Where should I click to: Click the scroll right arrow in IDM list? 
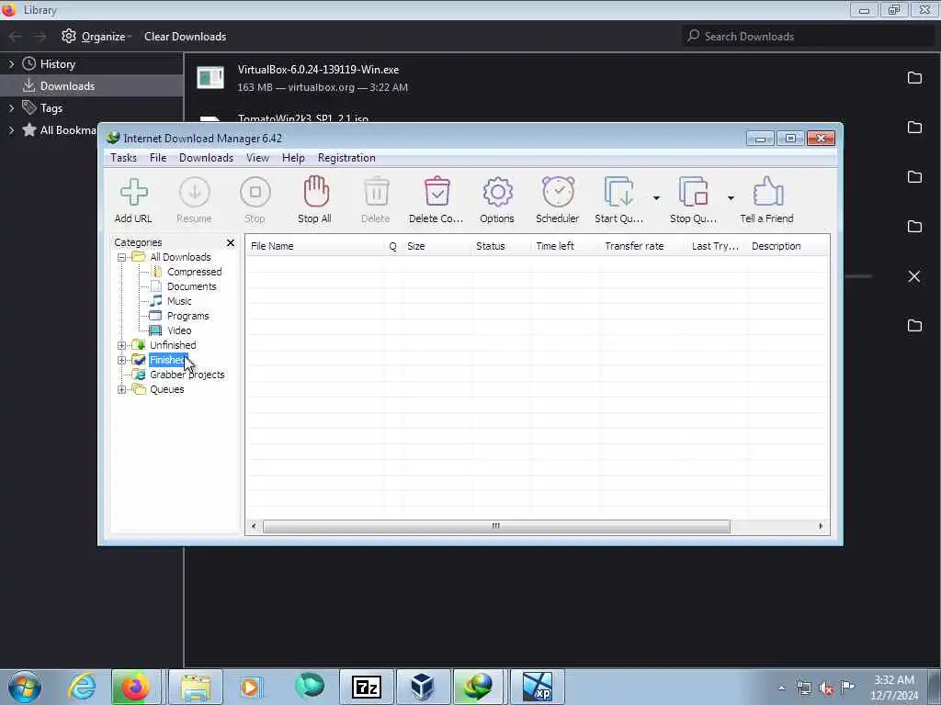click(821, 526)
